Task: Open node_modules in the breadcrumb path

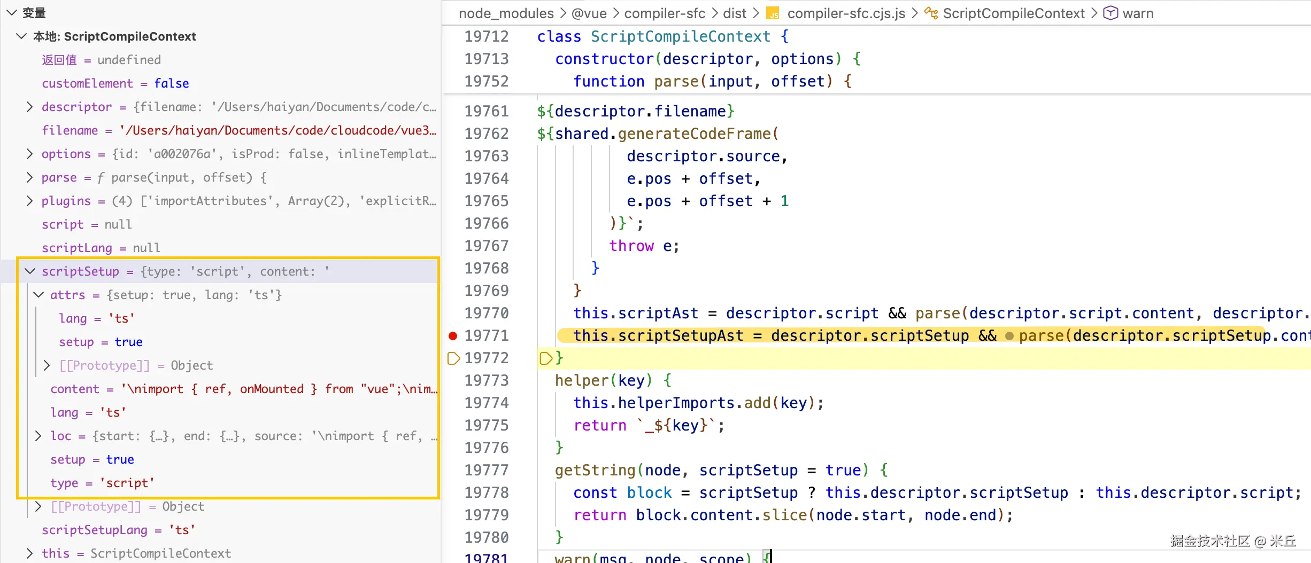Action: click(x=506, y=13)
